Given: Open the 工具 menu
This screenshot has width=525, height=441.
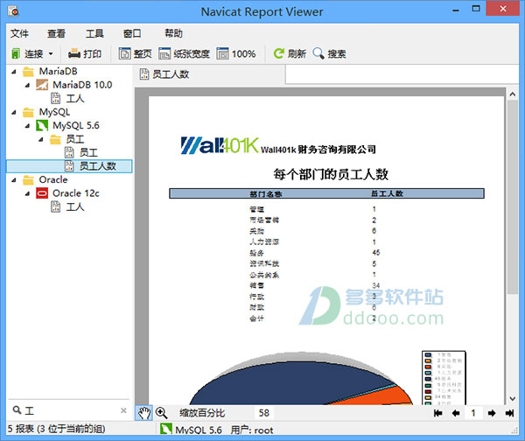Looking at the screenshot, I should click(x=94, y=33).
